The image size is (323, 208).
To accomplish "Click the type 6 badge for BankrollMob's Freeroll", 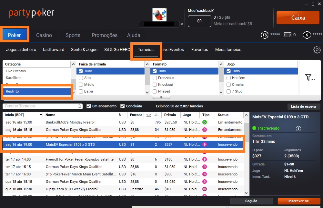I will tap(204, 122).
